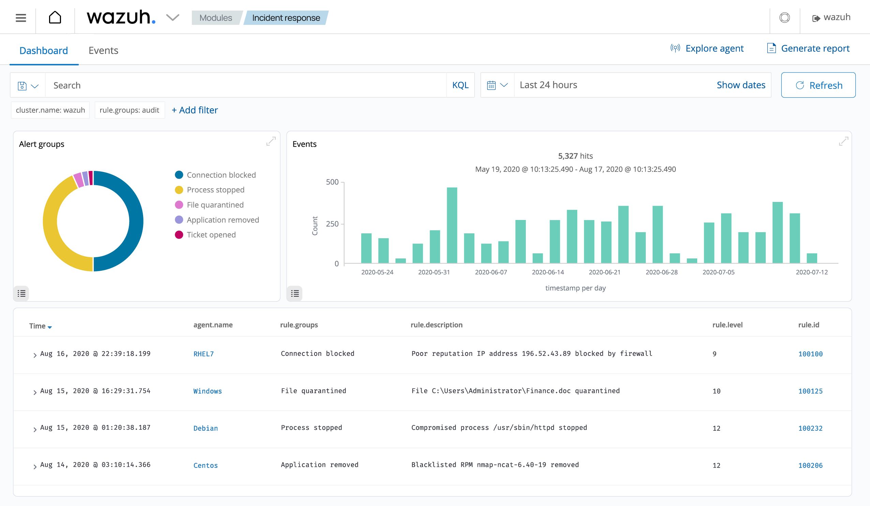Viewport: 870px width, 506px height.
Task: Open the Modules breadcrumb
Action: [216, 18]
